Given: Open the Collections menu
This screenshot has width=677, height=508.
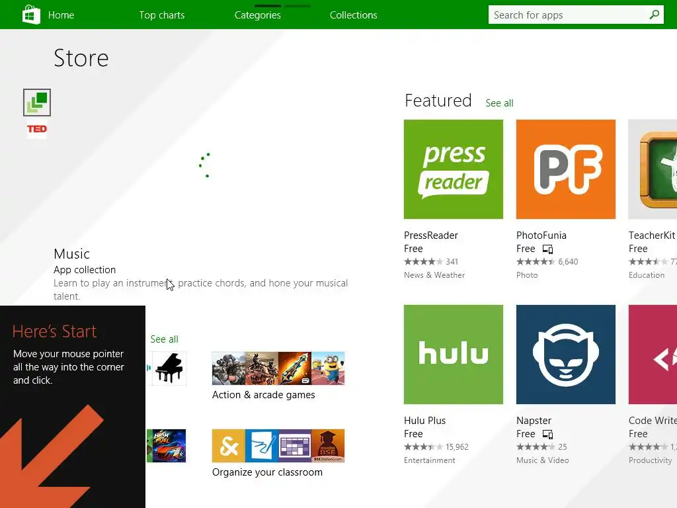Looking at the screenshot, I should click(x=354, y=15).
